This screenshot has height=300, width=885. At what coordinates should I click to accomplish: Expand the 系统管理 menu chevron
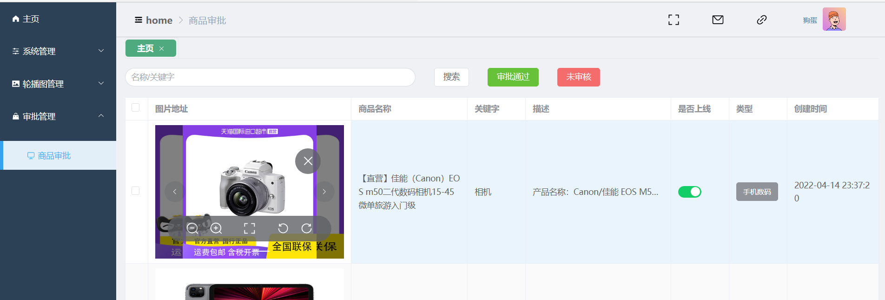(101, 51)
